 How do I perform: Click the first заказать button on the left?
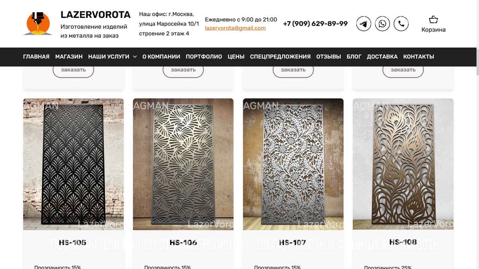tap(73, 70)
